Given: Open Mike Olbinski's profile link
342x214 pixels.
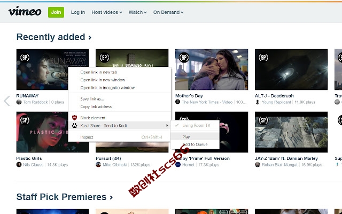Looking at the screenshot, I should 115,165.
